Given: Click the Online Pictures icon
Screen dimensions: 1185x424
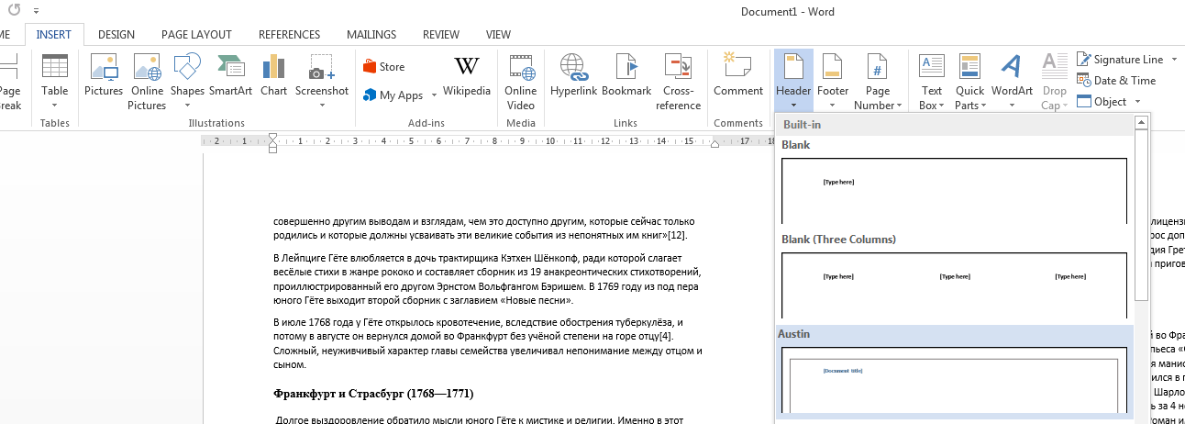Looking at the screenshot, I should click(x=147, y=80).
